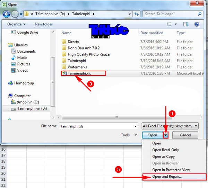Click the Excel icon of Taimienphi.xls
The image size is (208, 188).
tap(64, 73)
